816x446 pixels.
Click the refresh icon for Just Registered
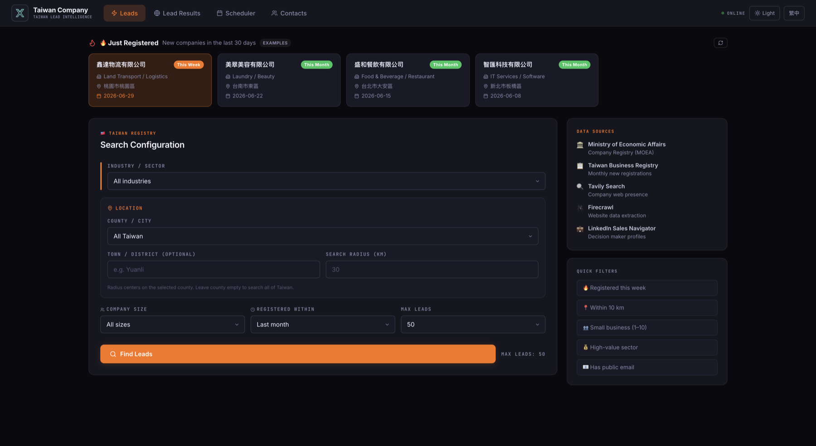tap(720, 43)
